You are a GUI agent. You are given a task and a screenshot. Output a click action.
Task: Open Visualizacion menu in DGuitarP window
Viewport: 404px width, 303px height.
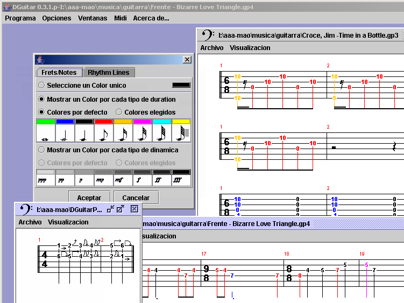pyautogui.click(x=68, y=222)
